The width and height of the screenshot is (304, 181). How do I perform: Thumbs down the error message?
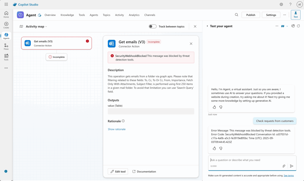(221, 148)
